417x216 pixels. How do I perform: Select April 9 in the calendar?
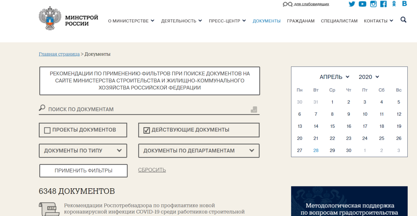[x=349, y=114]
